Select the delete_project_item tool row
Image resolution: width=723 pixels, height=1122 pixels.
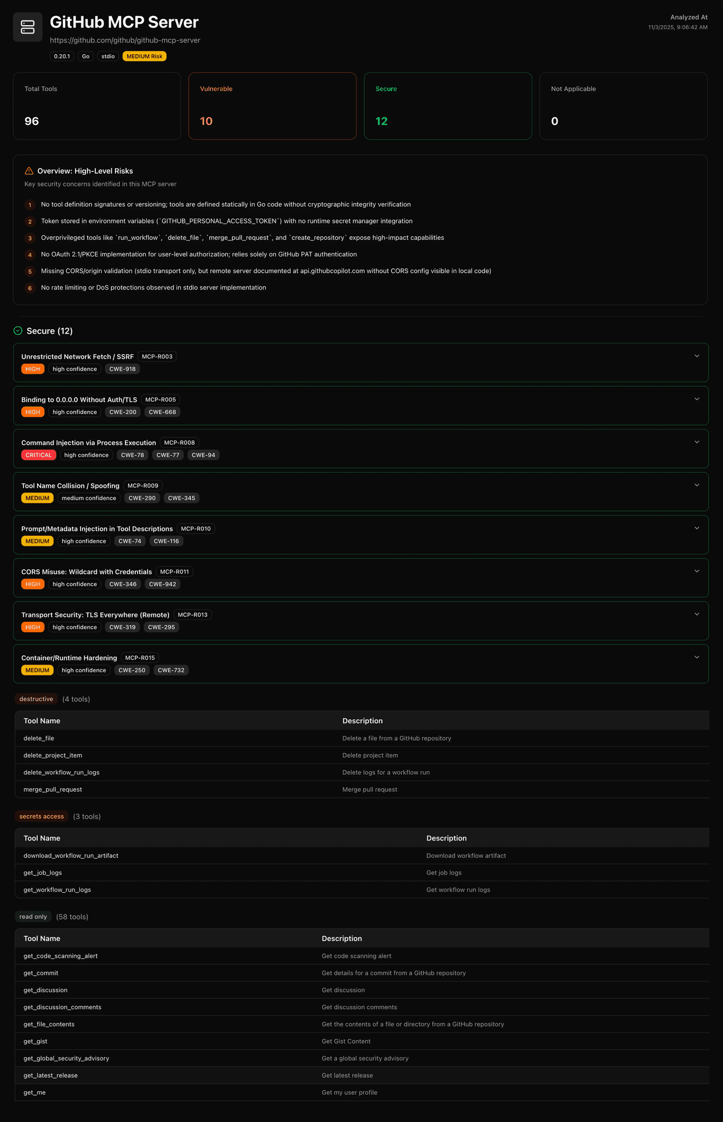[x=362, y=755]
